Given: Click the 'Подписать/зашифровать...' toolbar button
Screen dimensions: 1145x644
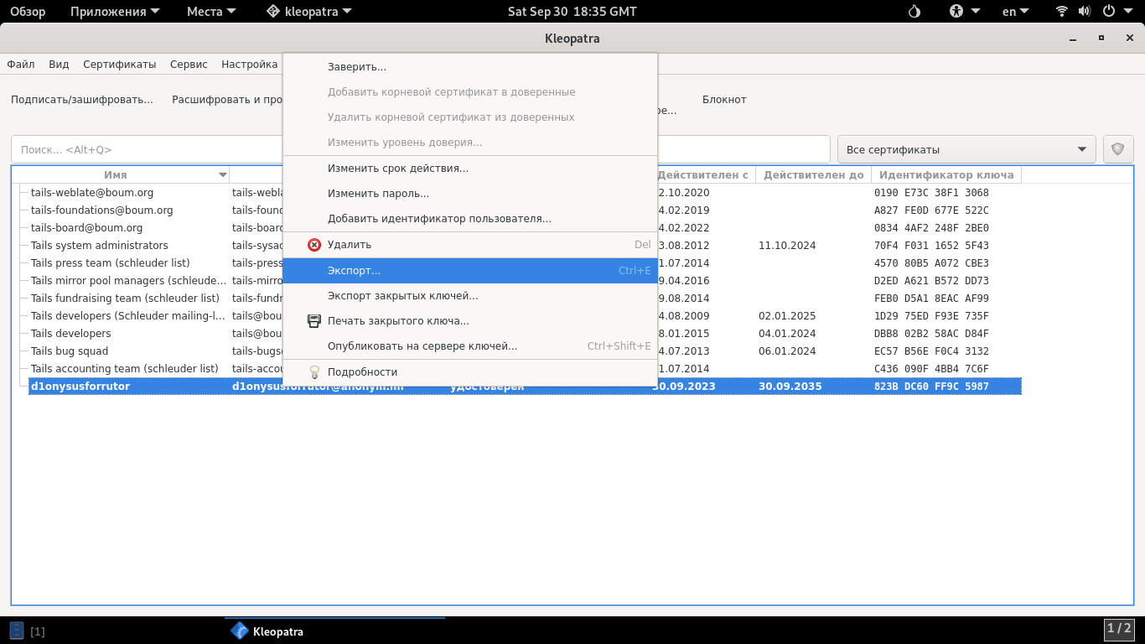Looking at the screenshot, I should point(82,100).
